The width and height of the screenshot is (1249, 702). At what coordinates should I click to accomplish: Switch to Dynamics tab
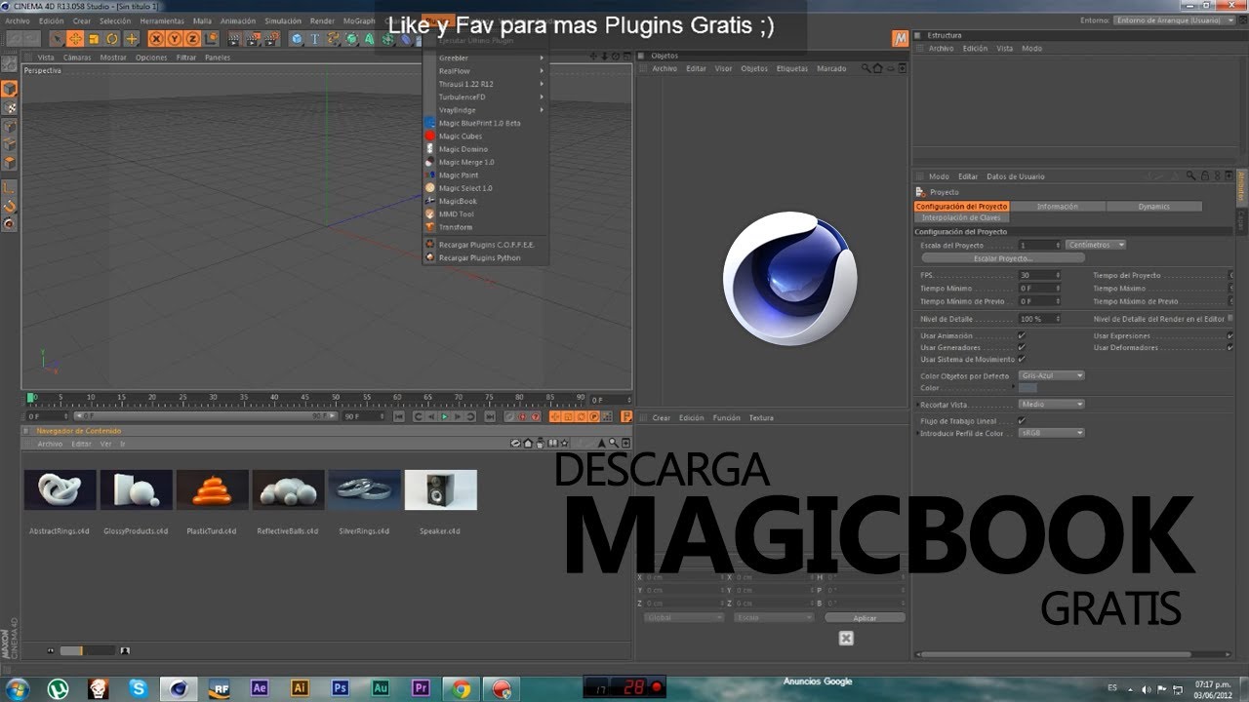coord(1153,207)
